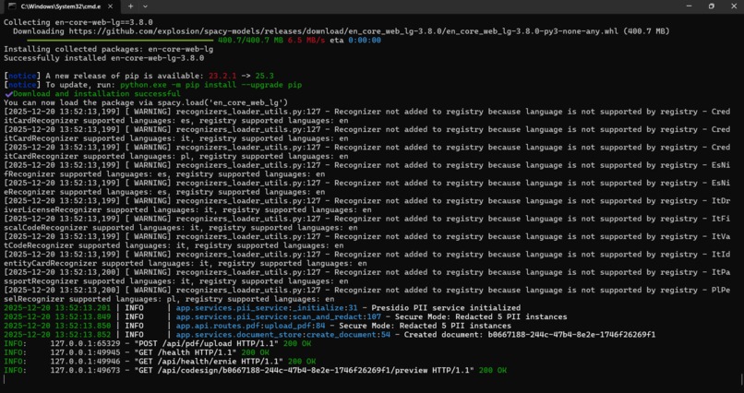The image size is (744, 393).
Task: Click "Presidio PII service initialized" message
Action: click(x=446, y=308)
